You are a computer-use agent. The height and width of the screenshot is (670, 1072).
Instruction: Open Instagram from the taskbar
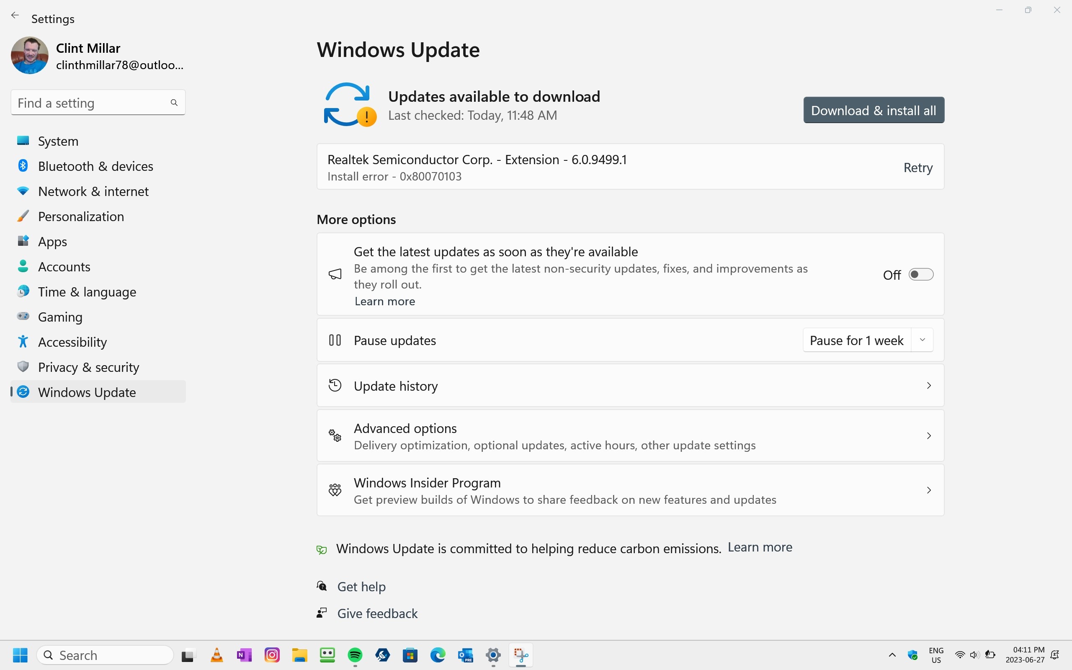(x=272, y=655)
